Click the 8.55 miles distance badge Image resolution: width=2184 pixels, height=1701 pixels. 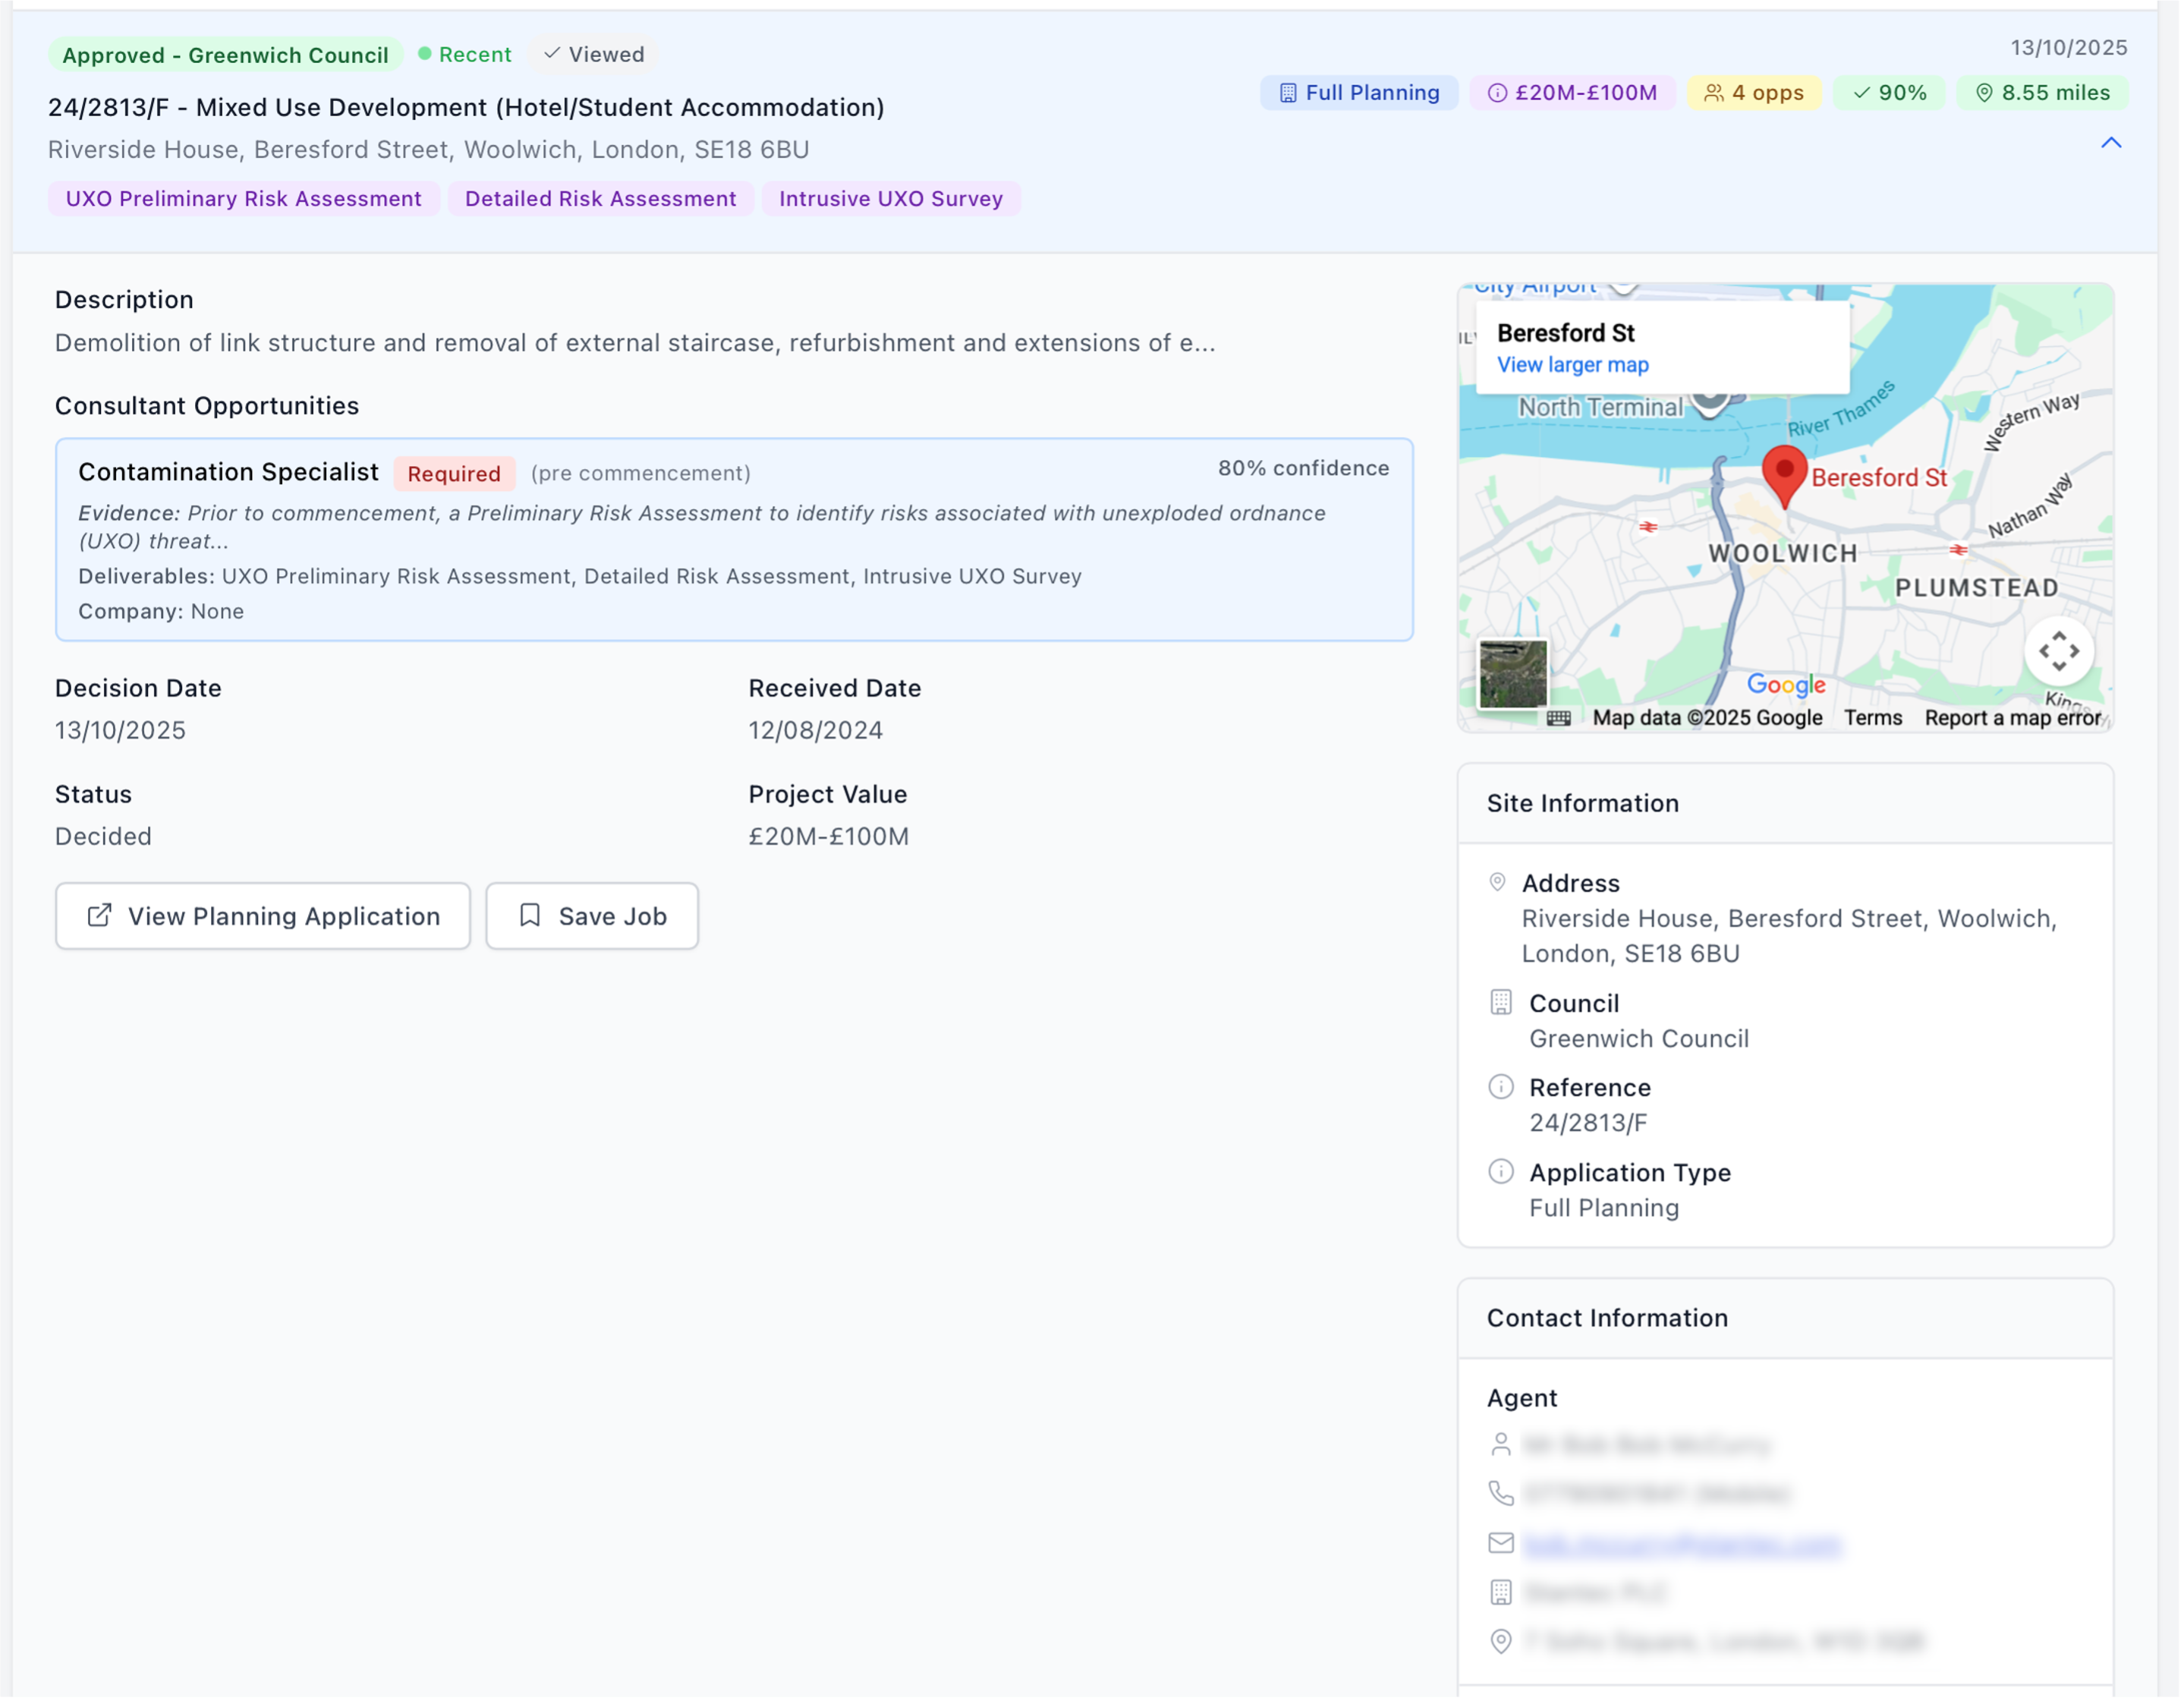point(2046,93)
